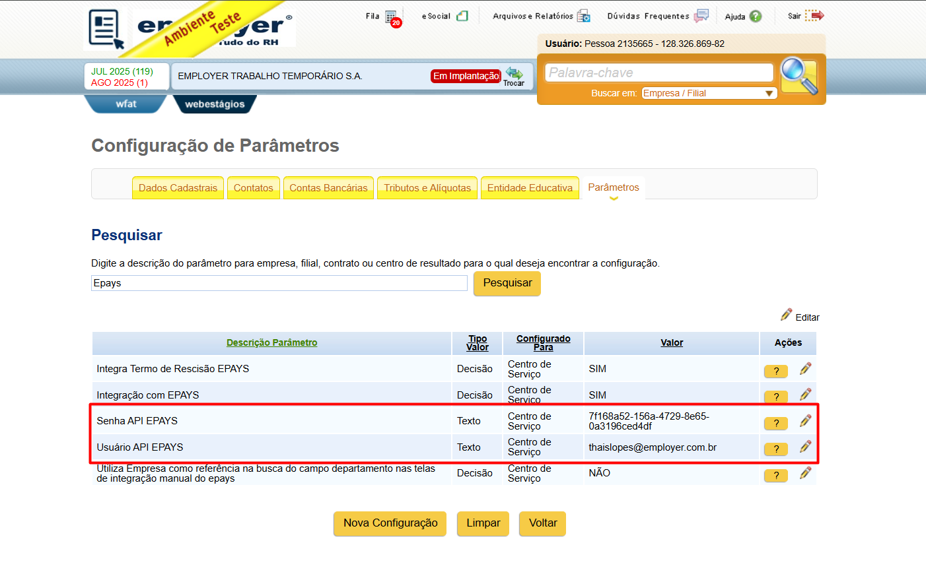Click the Trocar company swap icon
The width and height of the screenshot is (926, 580).
click(514, 76)
